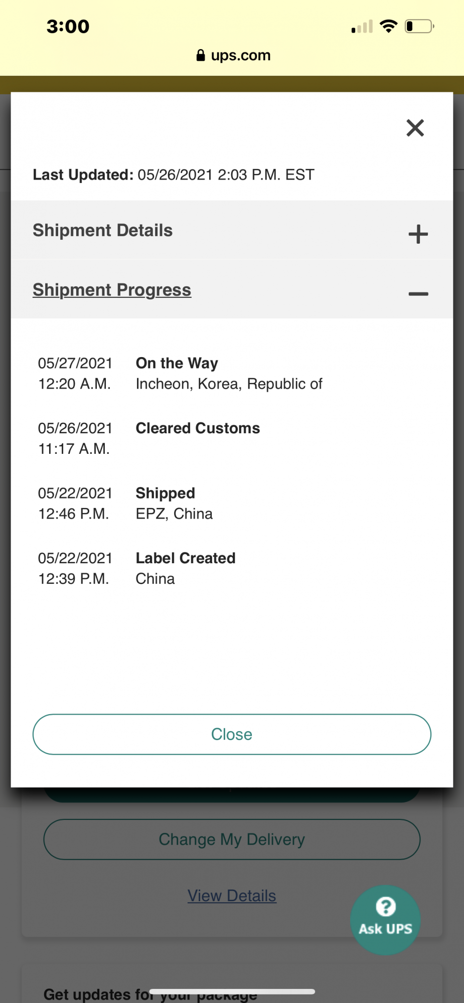Tap the Change My Delivery button
The image size is (464, 1003).
click(232, 839)
